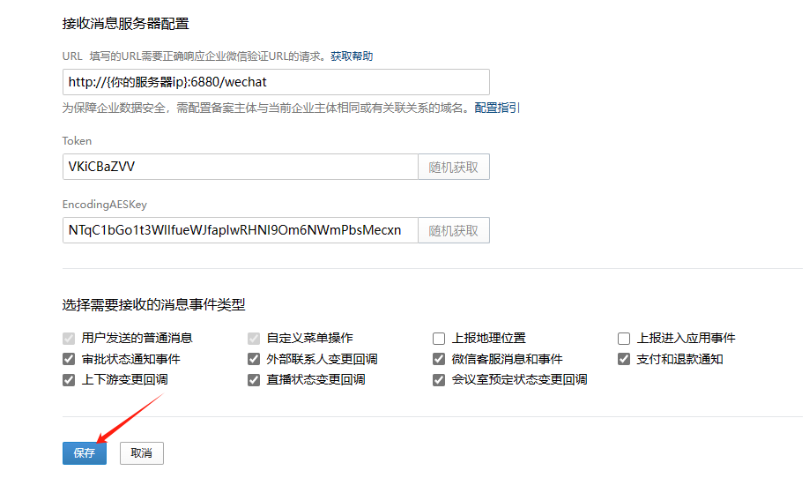Uncheck 审批状态通知事件 checkbox
Viewport: 809px width, 478px height.
click(69, 359)
